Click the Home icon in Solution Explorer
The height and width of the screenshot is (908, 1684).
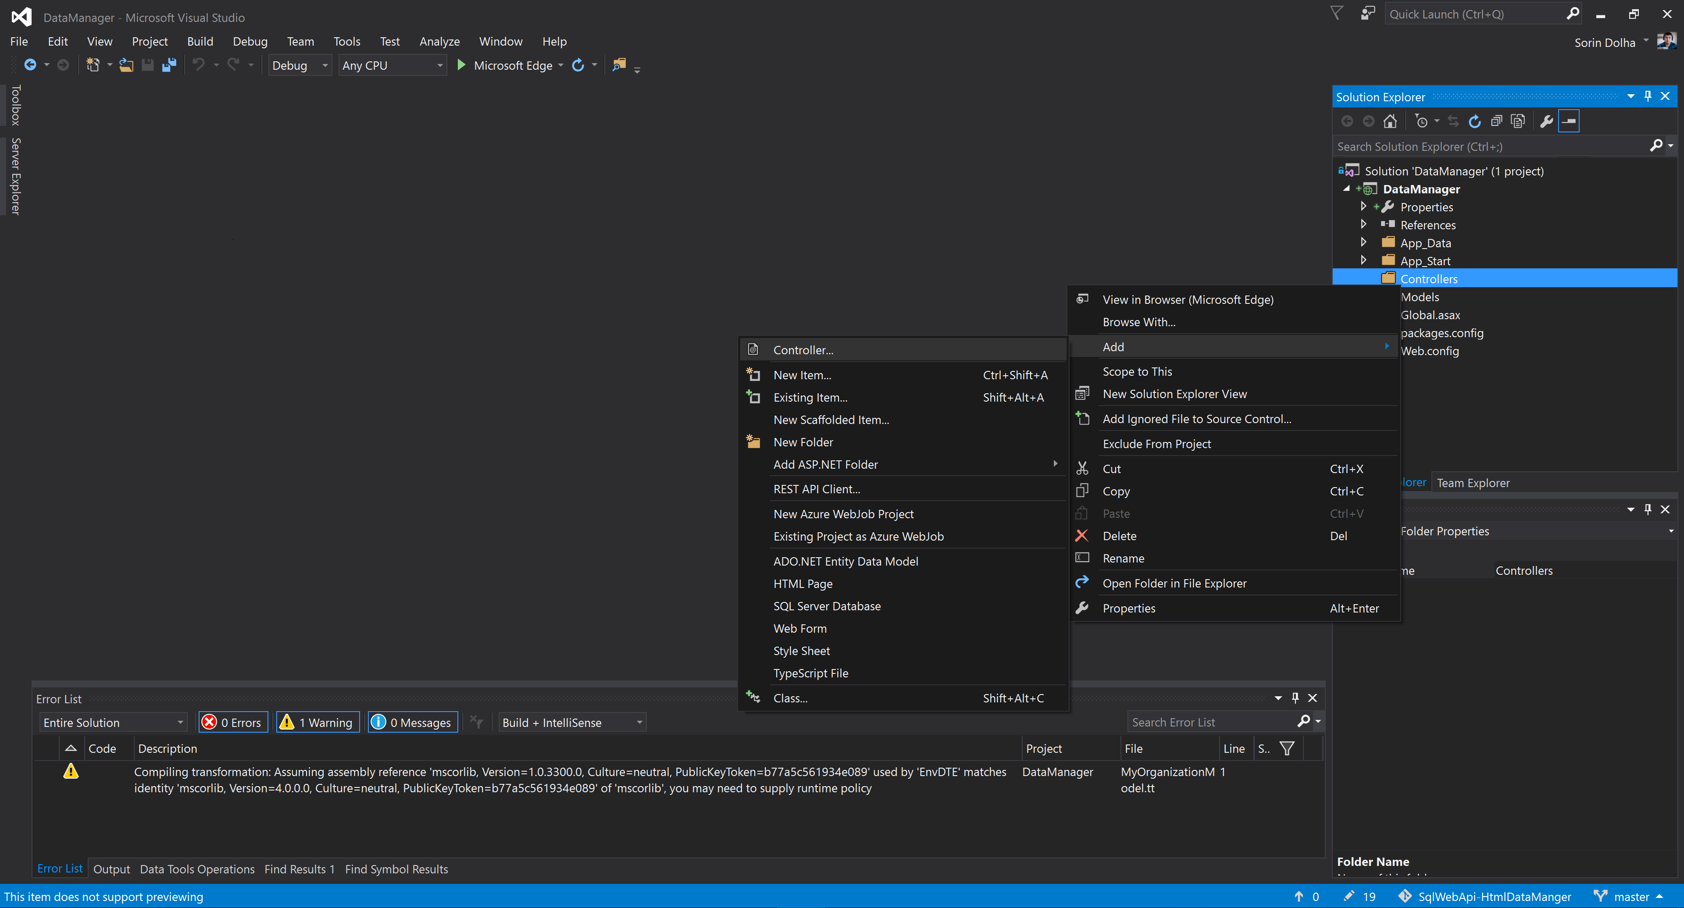(1390, 121)
